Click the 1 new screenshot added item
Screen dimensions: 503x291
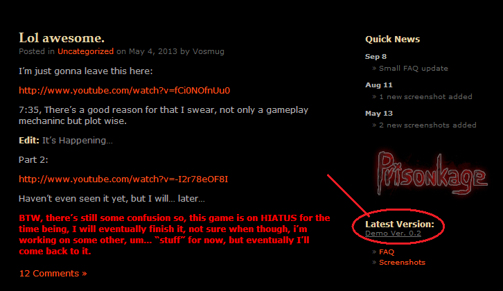[425, 96]
